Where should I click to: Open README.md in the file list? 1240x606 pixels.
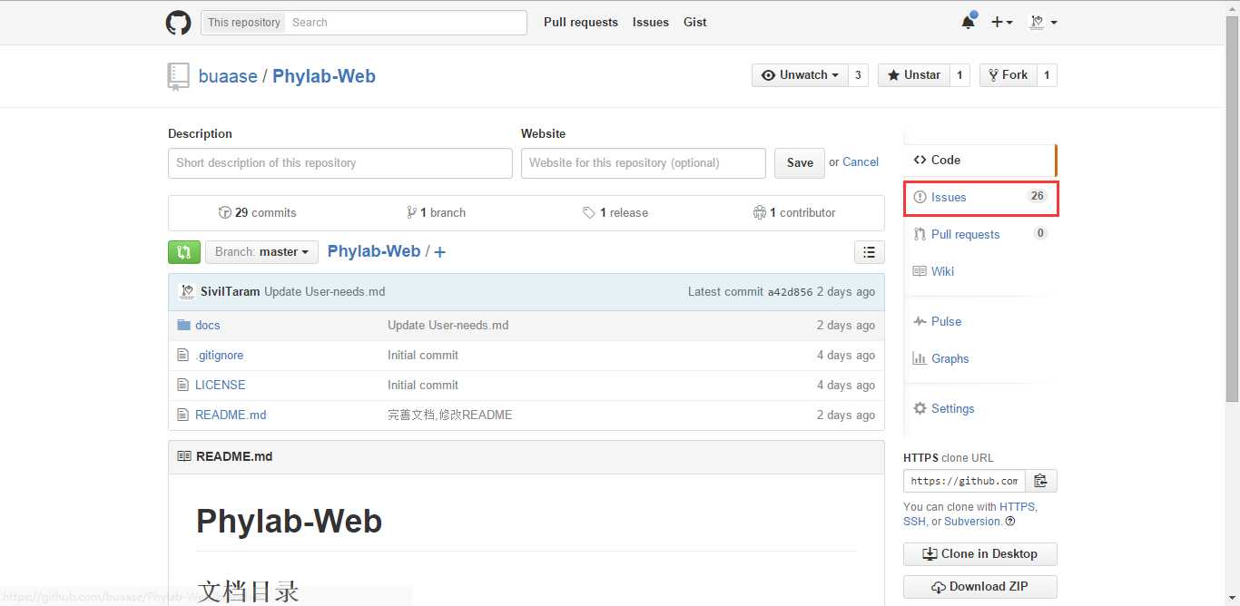[231, 415]
